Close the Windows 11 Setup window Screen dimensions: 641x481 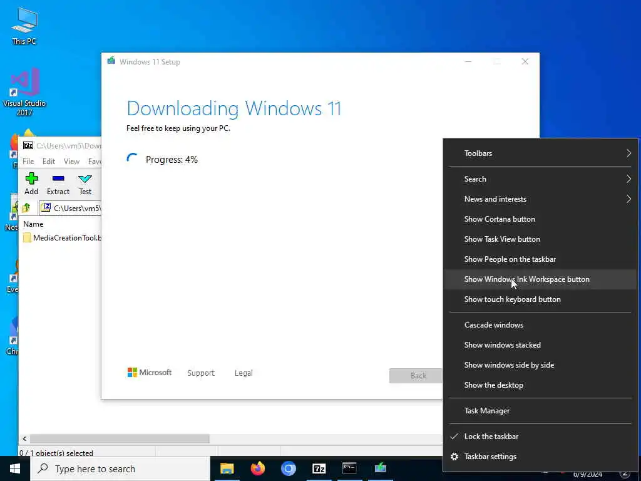(x=525, y=62)
